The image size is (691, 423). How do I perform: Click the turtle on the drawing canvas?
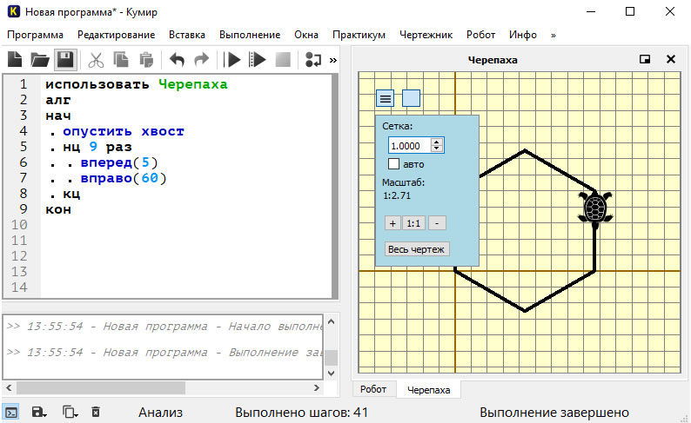tap(595, 208)
